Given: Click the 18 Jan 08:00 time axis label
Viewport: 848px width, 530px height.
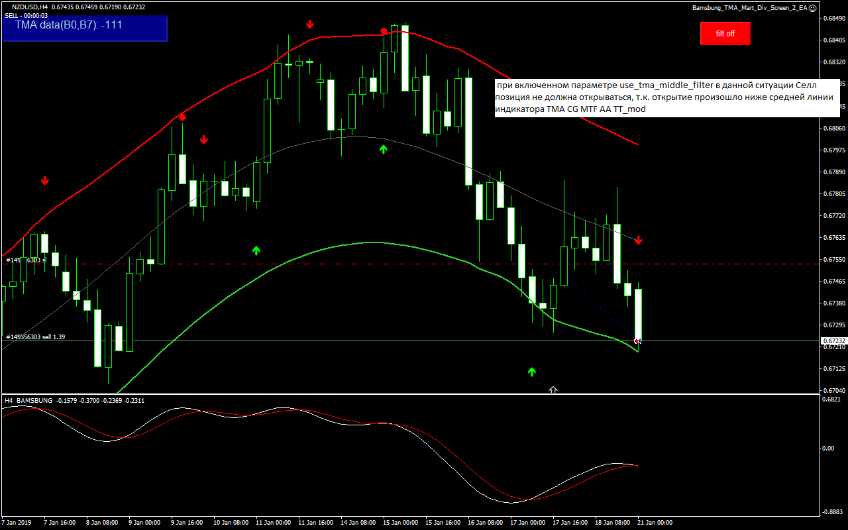Looking at the screenshot, I should [613, 523].
